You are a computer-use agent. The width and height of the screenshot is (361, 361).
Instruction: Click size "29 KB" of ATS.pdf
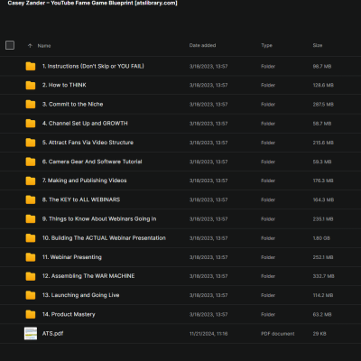point(319,334)
